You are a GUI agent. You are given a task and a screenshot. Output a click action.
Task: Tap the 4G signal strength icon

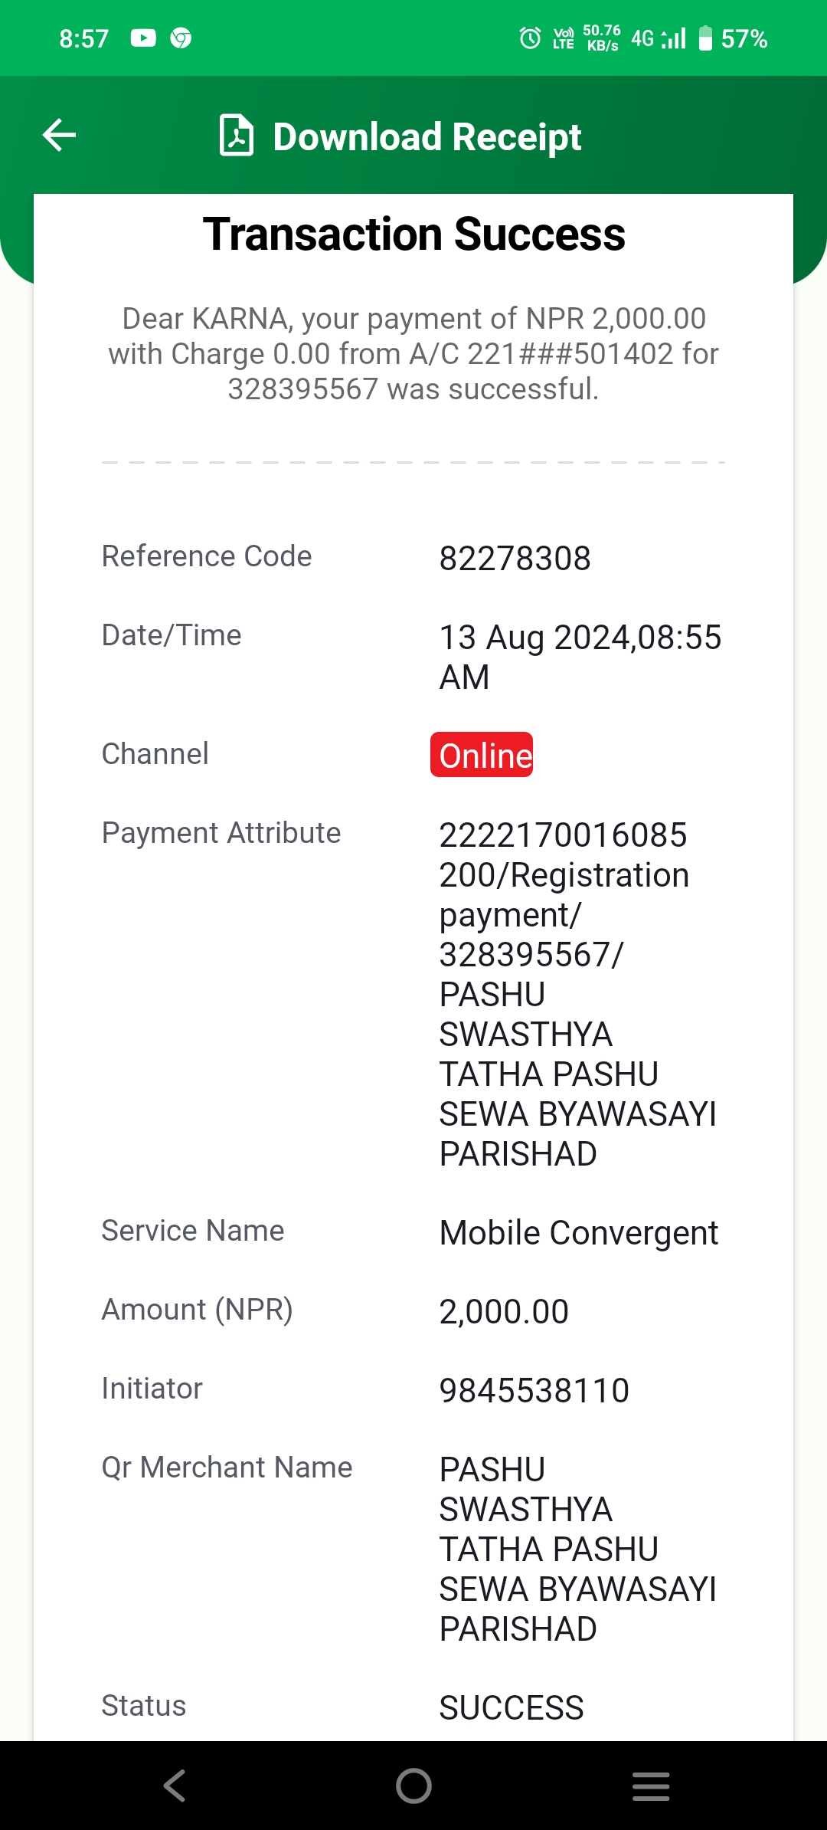(x=659, y=38)
